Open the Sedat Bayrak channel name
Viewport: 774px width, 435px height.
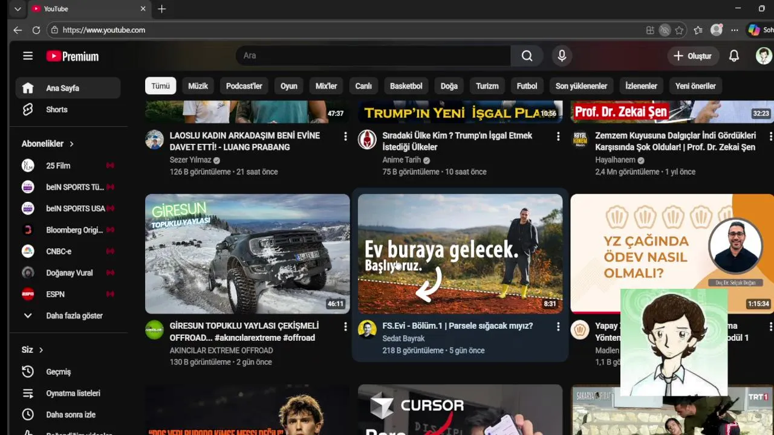(x=403, y=338)
